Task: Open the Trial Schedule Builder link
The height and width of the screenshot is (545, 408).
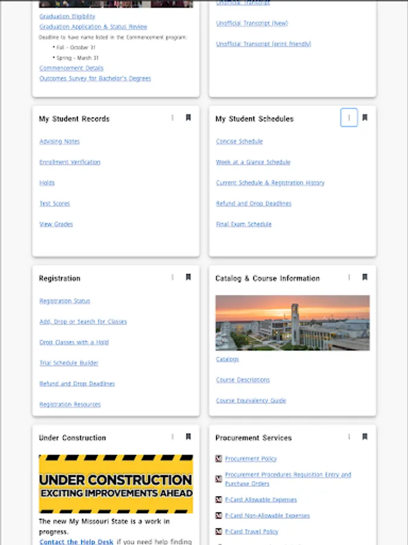Action: click(69, 363)
